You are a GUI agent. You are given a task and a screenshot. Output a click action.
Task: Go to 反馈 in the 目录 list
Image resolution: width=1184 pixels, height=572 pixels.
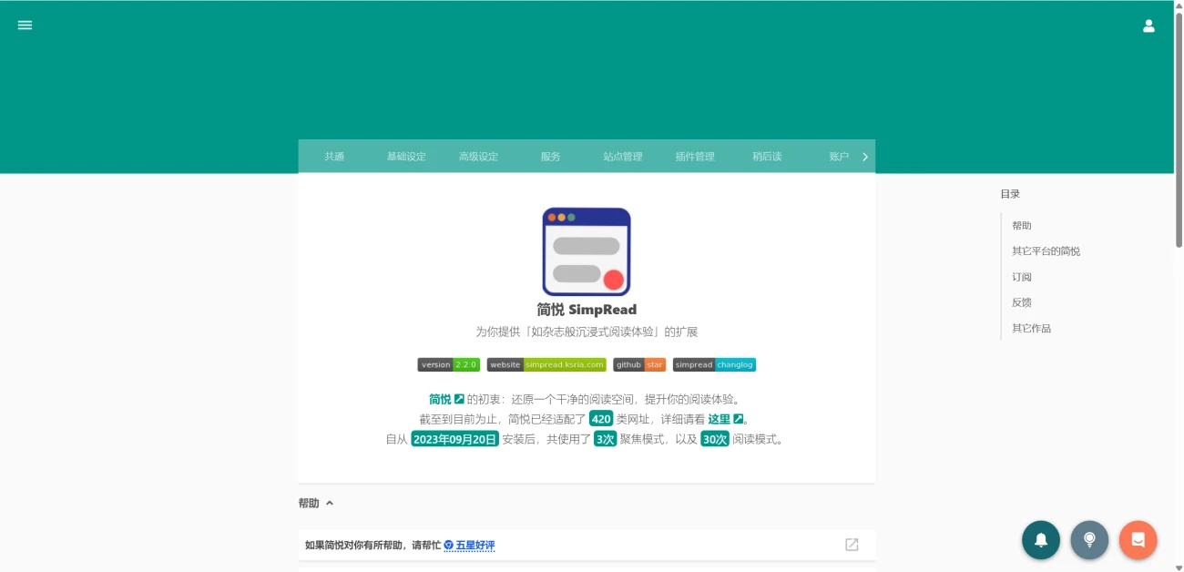click(x=1022, y=302)
